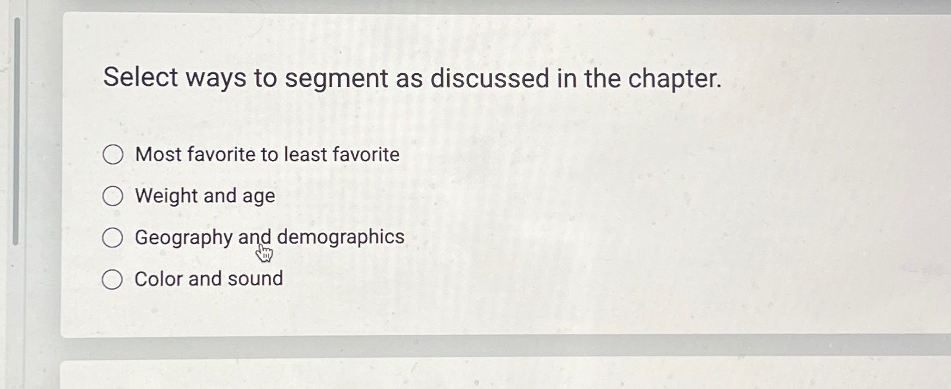The width and height of the screenshot is (951, 389).
Task: Pick 'Geography and demographics' as the answer
Action: 113,237
